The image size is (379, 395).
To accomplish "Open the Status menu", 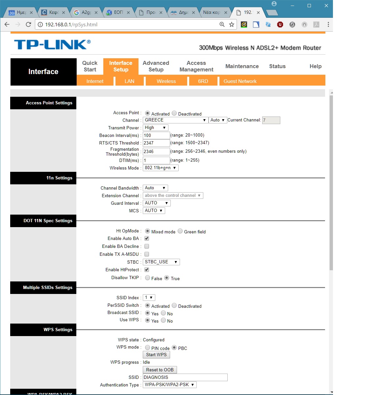I will click(277, 66).
